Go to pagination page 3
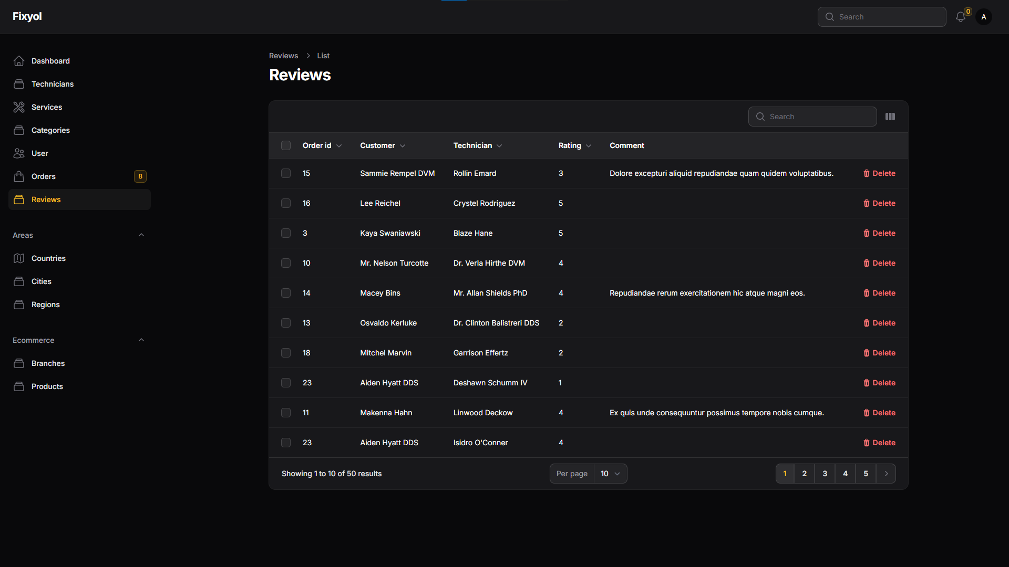1009x567 pixels. point(825,474)
